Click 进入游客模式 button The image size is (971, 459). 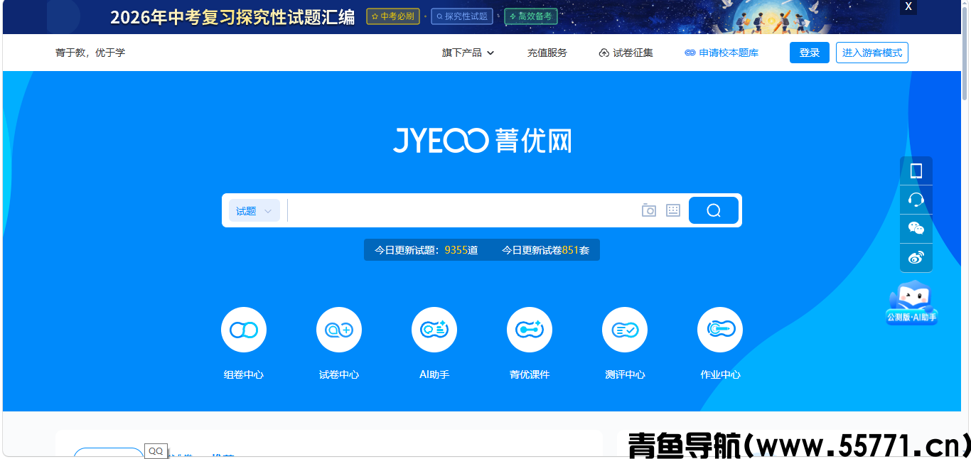coord(872,53)
